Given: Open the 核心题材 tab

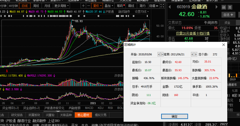Looking at the screenshot, I should click(x=83, y=115).
